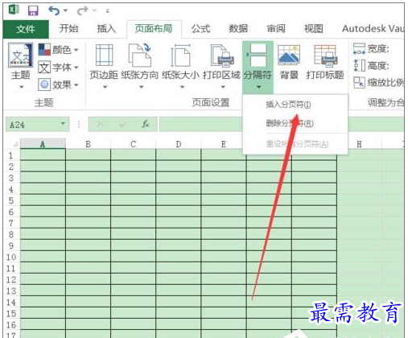Image resolution: width=408 pixels, height=338 pixels.
Task: Open the undo history dropdown arrow
Action: tap(66, 10)
